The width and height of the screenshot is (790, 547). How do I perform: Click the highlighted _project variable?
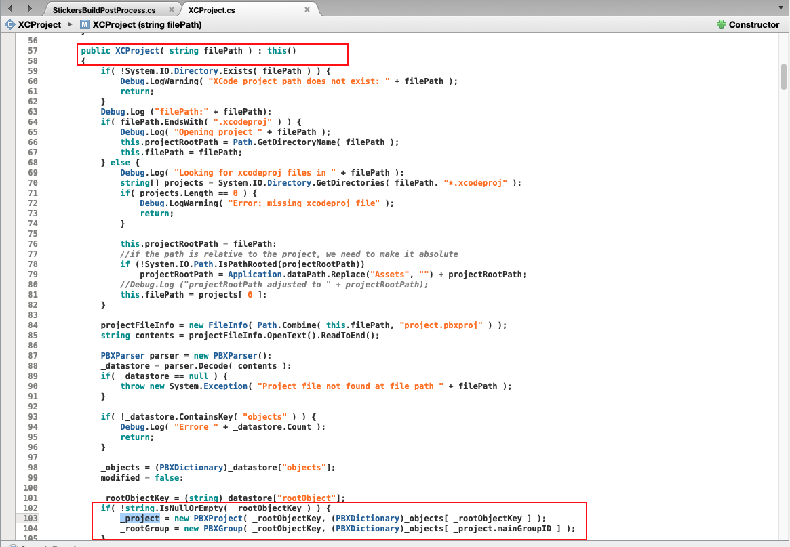140,519
